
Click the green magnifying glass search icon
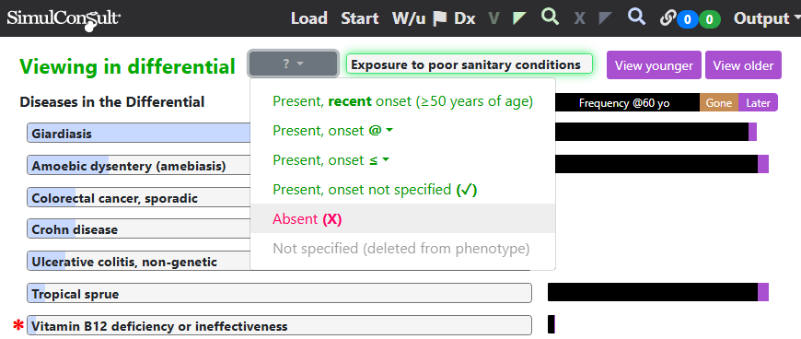[551, 18]
